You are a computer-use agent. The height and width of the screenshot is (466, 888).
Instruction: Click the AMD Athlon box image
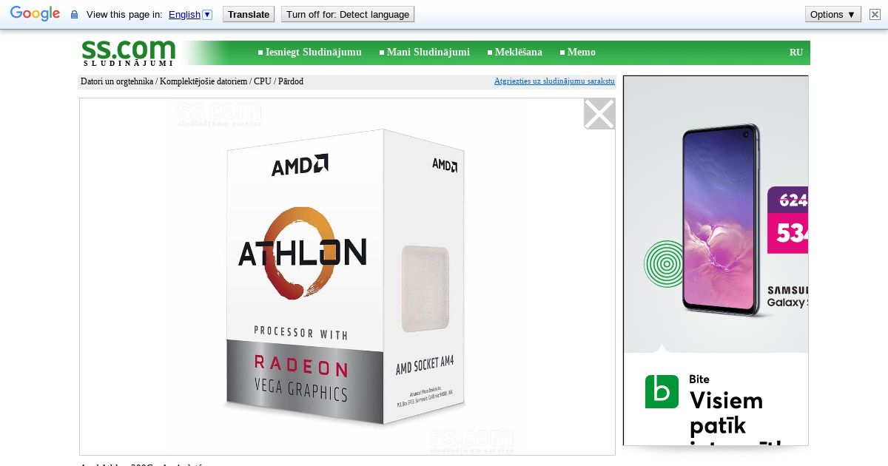click(x=346, y=277)
